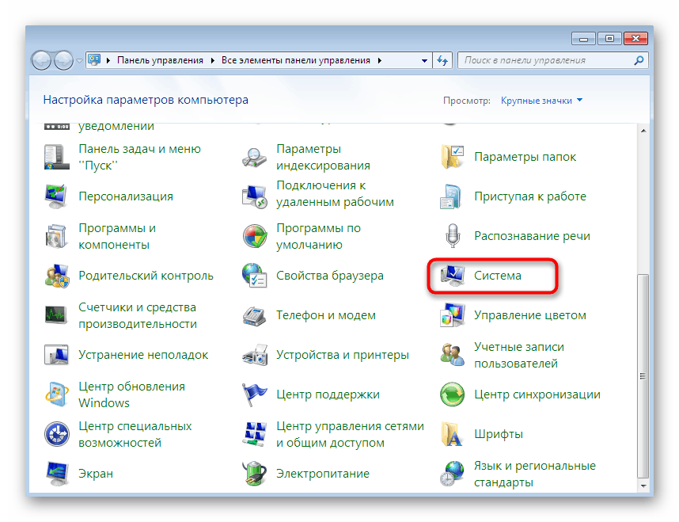Click the refresh button beside address bar

[442, 61]
